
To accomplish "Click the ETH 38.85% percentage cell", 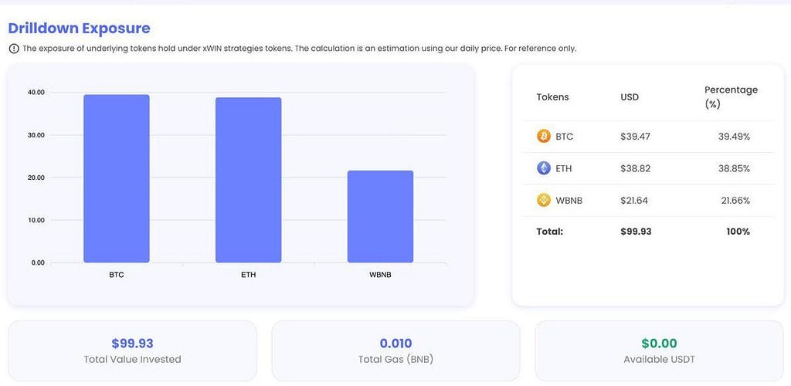I will pos(734,169).
